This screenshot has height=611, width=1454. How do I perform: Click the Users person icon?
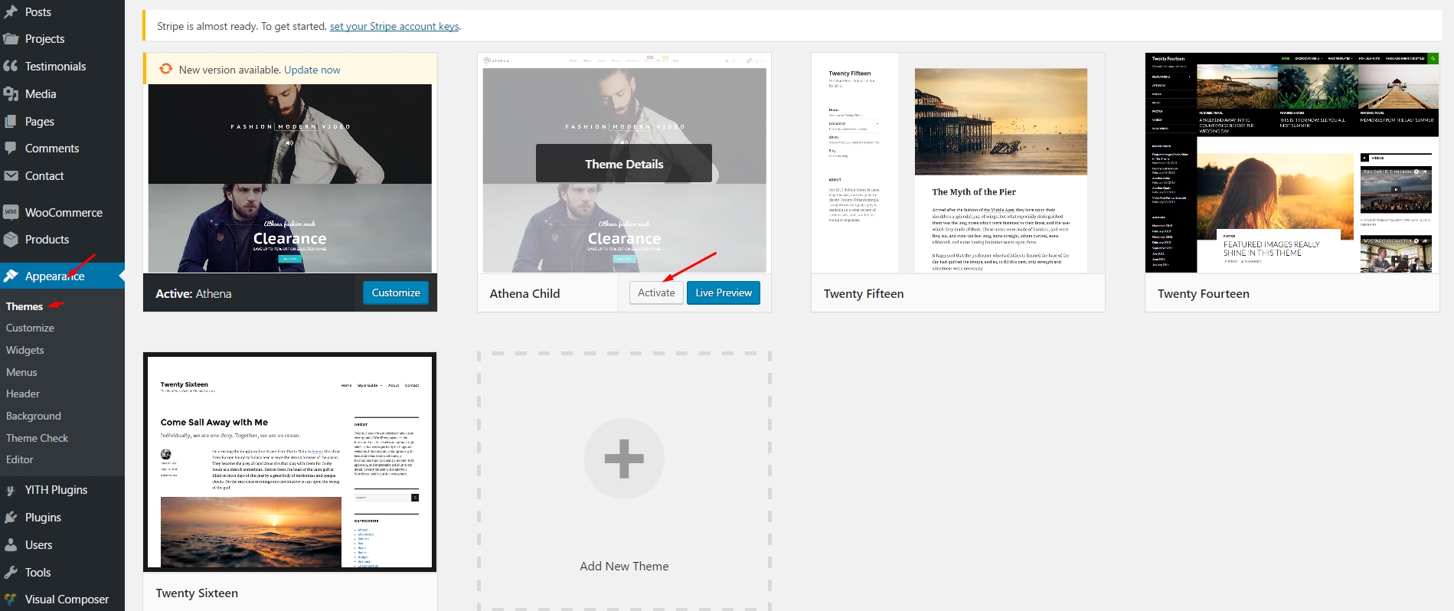click(11, 545)
